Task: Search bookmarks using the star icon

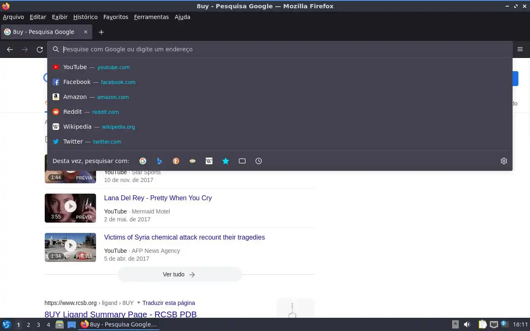Action: coord(226,161)
